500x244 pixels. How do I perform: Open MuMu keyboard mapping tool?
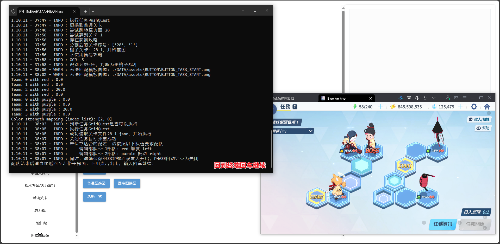(409, 98)
